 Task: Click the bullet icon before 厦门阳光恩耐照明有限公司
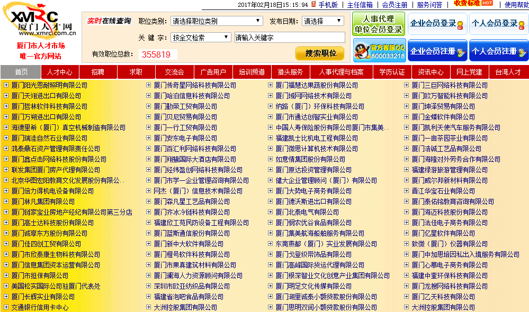click(6, 85)
